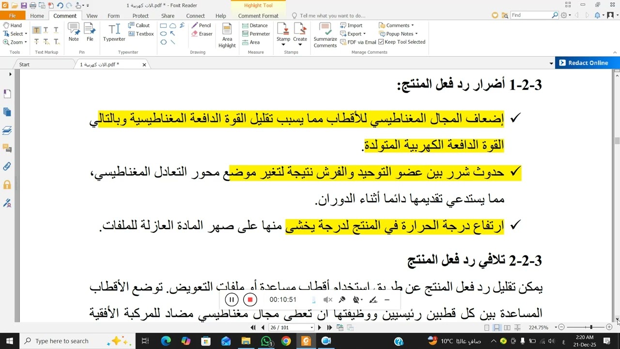Pause the screen recording

click(x=232, y=300)
